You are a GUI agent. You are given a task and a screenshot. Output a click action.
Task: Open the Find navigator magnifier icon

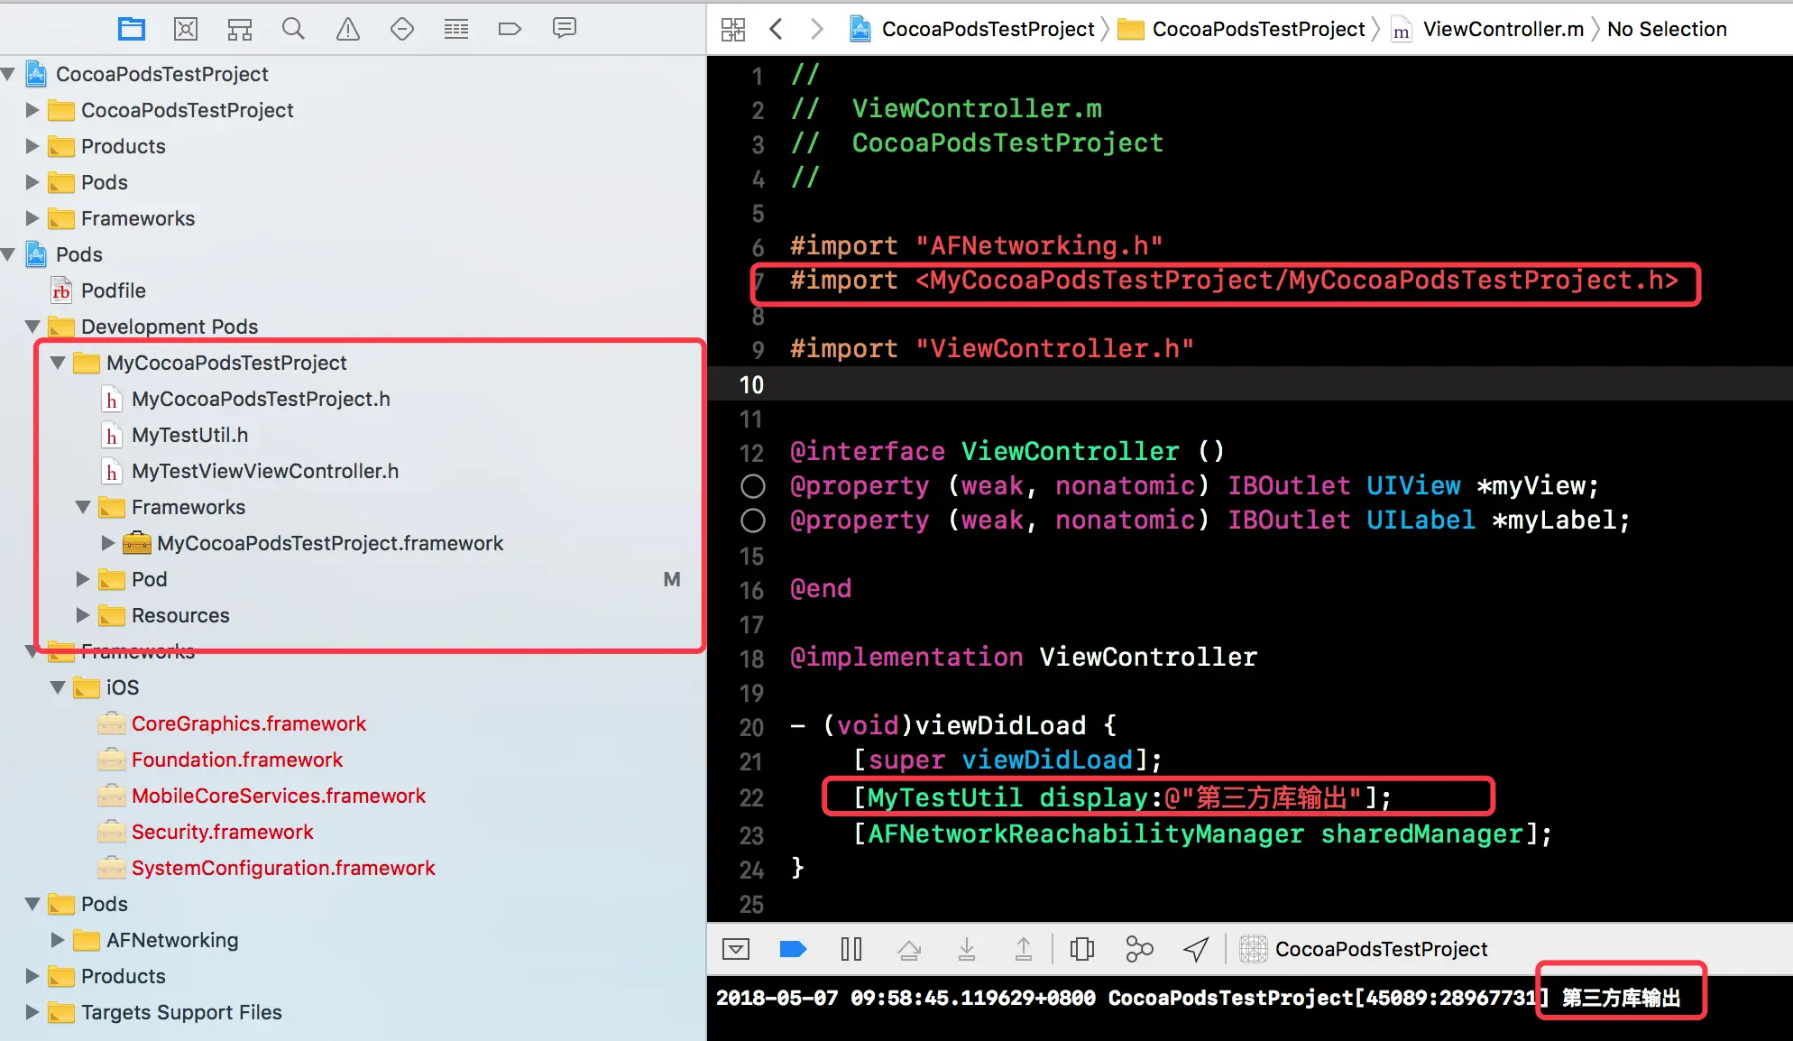[x=293, y=29]
